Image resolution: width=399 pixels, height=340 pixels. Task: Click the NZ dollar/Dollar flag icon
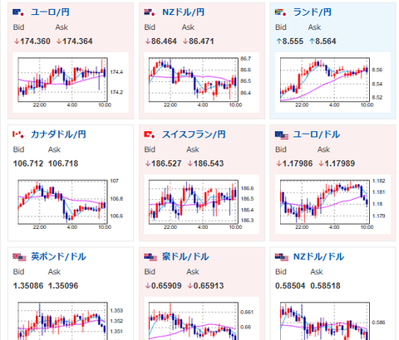282,257
